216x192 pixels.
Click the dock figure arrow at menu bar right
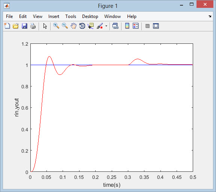210,16
